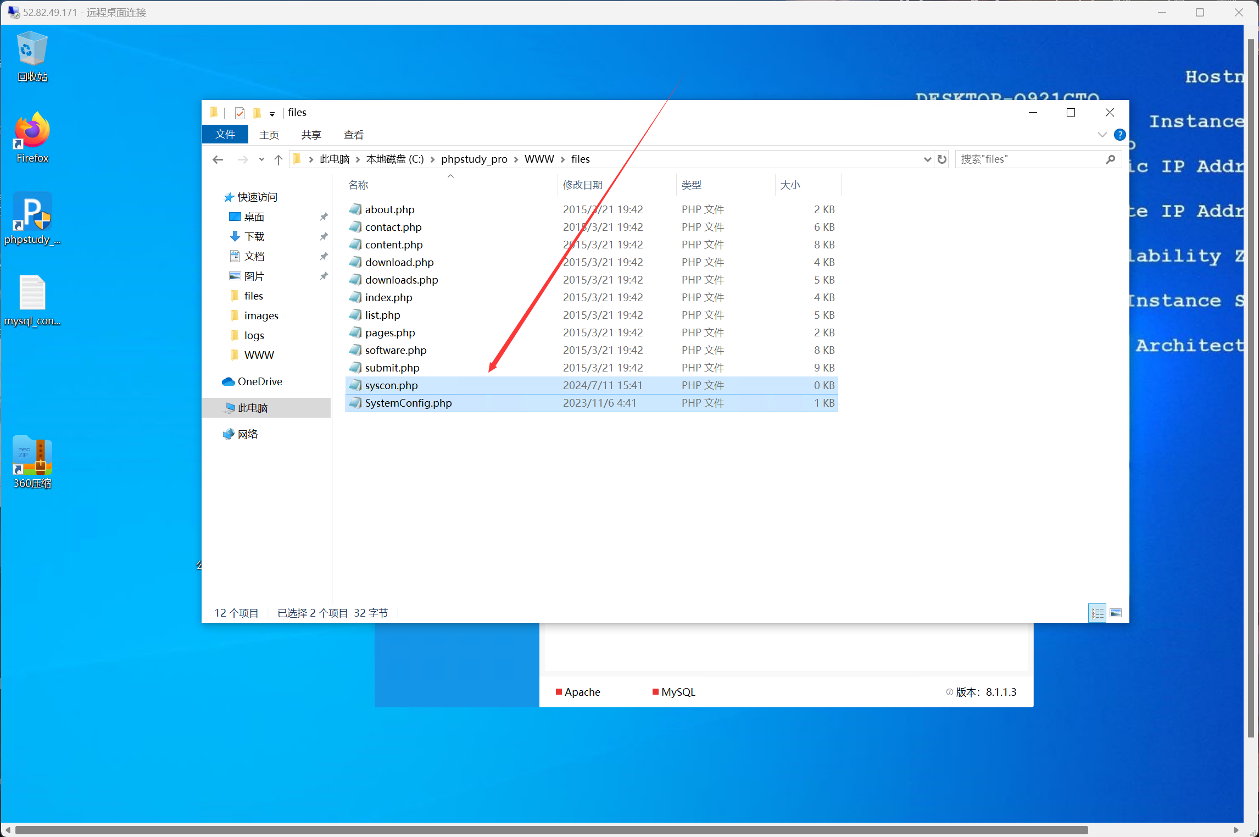Toggle pin for 下载 folder
The height and width of the screenshot is (837, 1259).
tap(324, 237)
